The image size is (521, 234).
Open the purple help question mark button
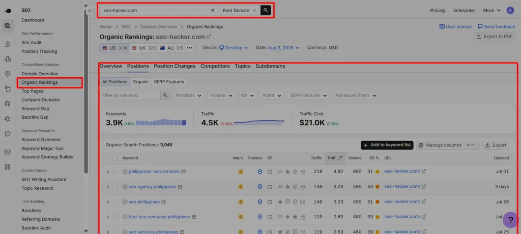pos(511,220)
